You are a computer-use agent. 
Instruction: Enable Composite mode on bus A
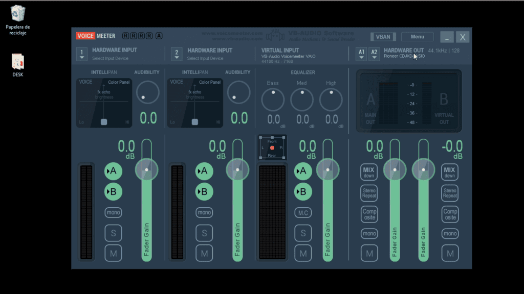(x=369, y=214)
